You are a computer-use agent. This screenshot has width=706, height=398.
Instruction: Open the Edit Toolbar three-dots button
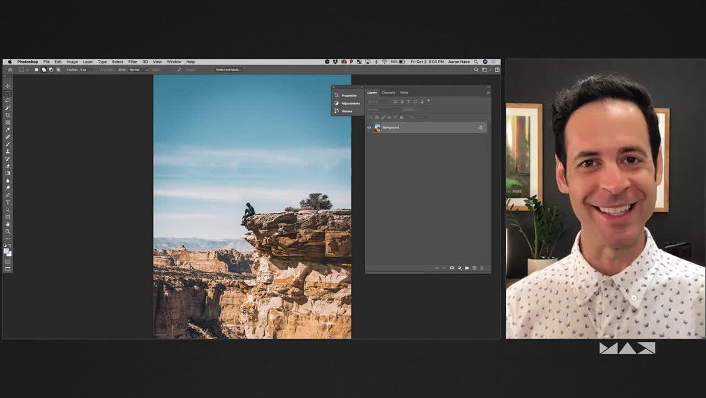pos(8,238)
